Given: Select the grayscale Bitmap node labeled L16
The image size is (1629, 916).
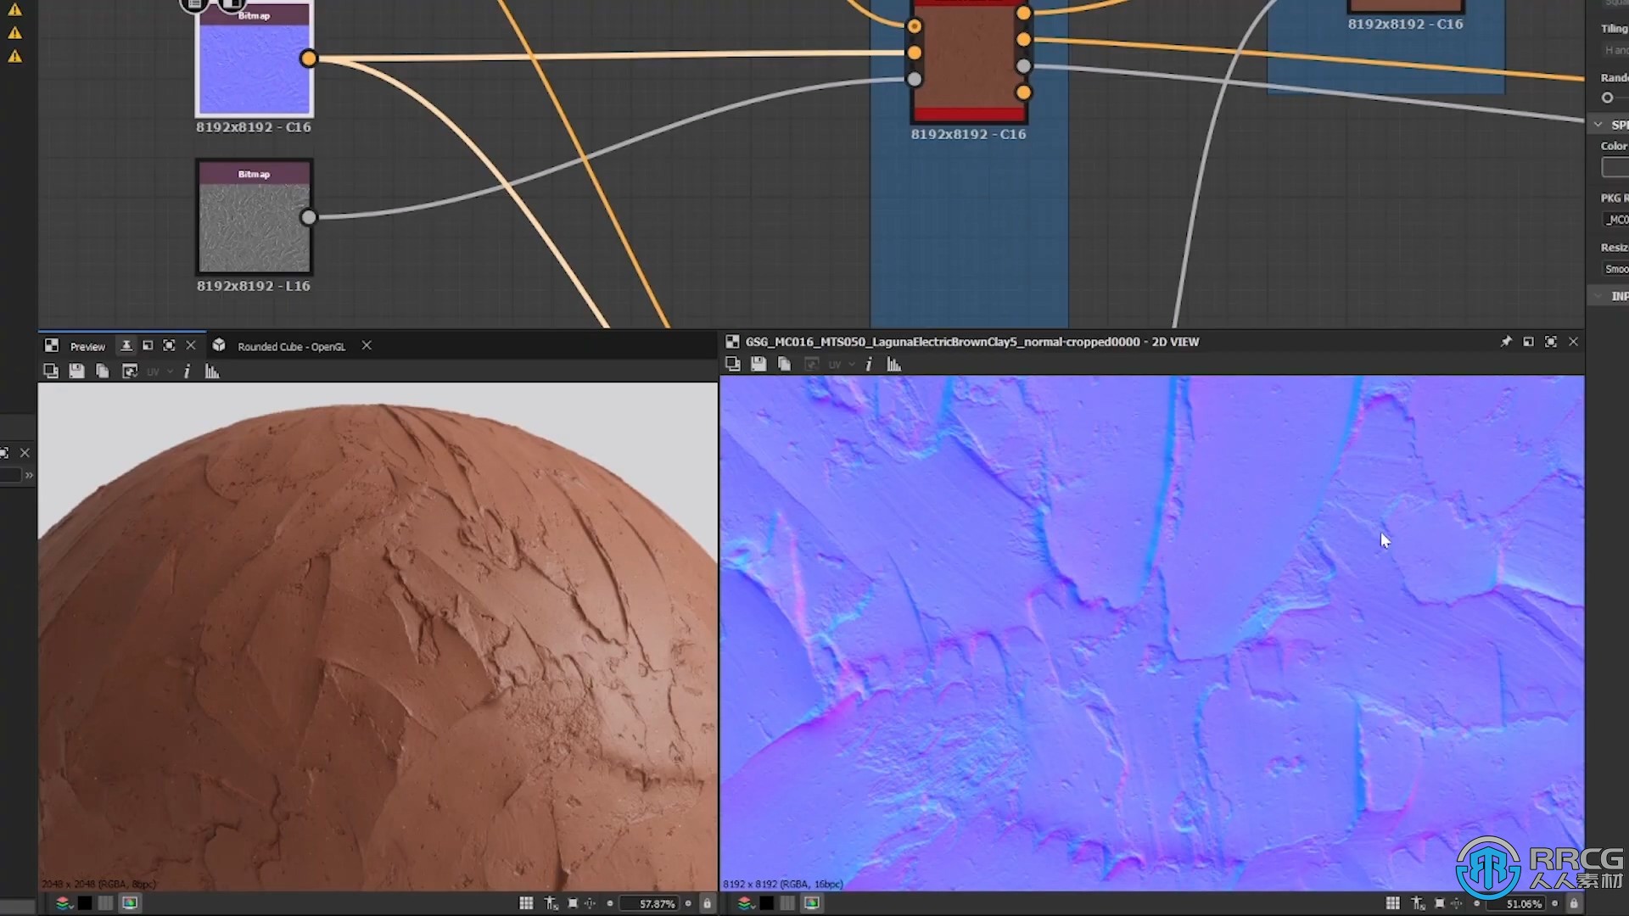Looking at the screenshot, I should tap(254, 217).
